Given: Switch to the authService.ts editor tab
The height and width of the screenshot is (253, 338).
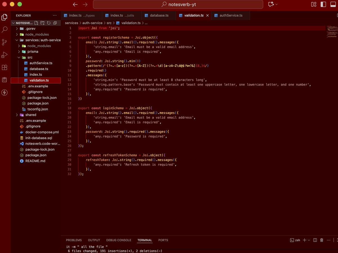Looking at the screenshot, I should [x=231, y=15].
